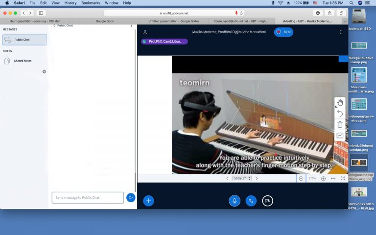This screenshot has width=376, height=235.
Task: Open settings gear in sidebar
Action: coord(45,71)
